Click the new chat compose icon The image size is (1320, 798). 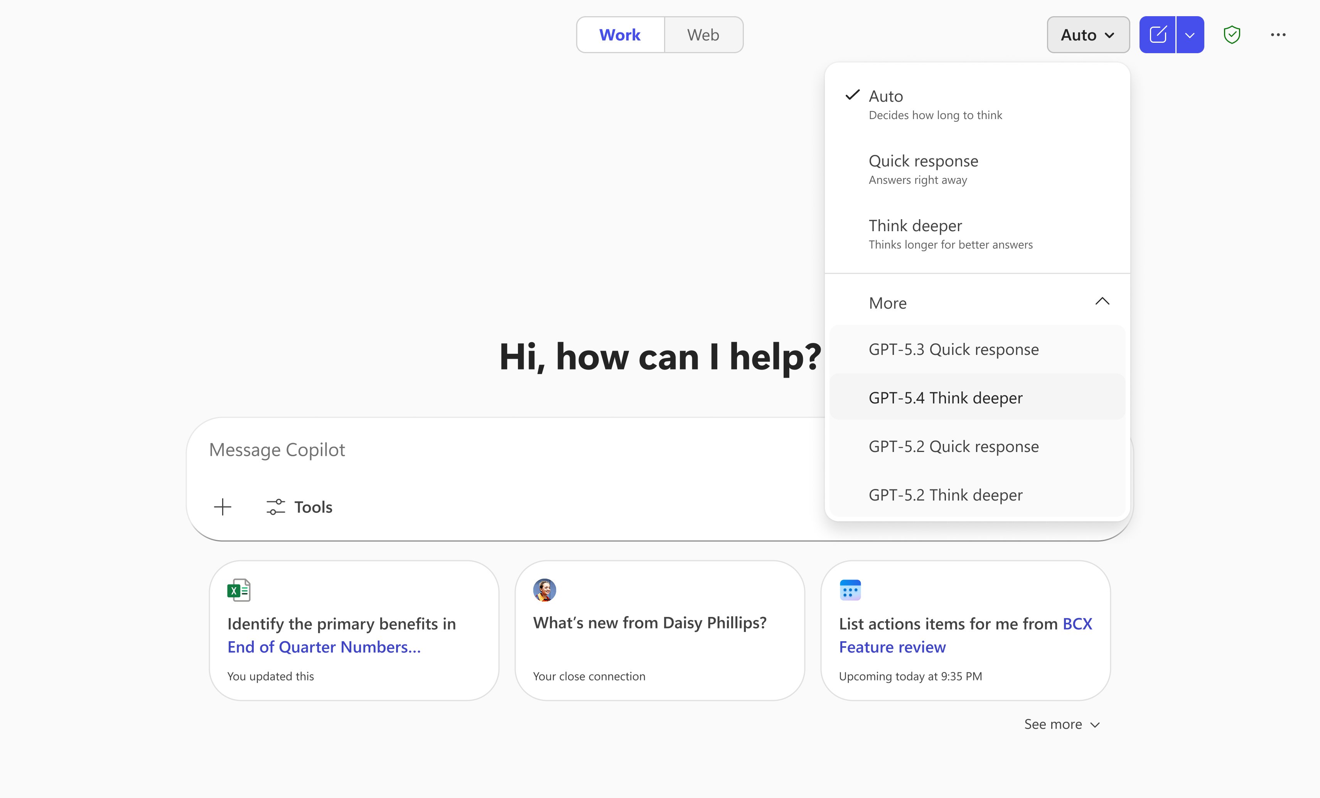tap(1157, 35)
